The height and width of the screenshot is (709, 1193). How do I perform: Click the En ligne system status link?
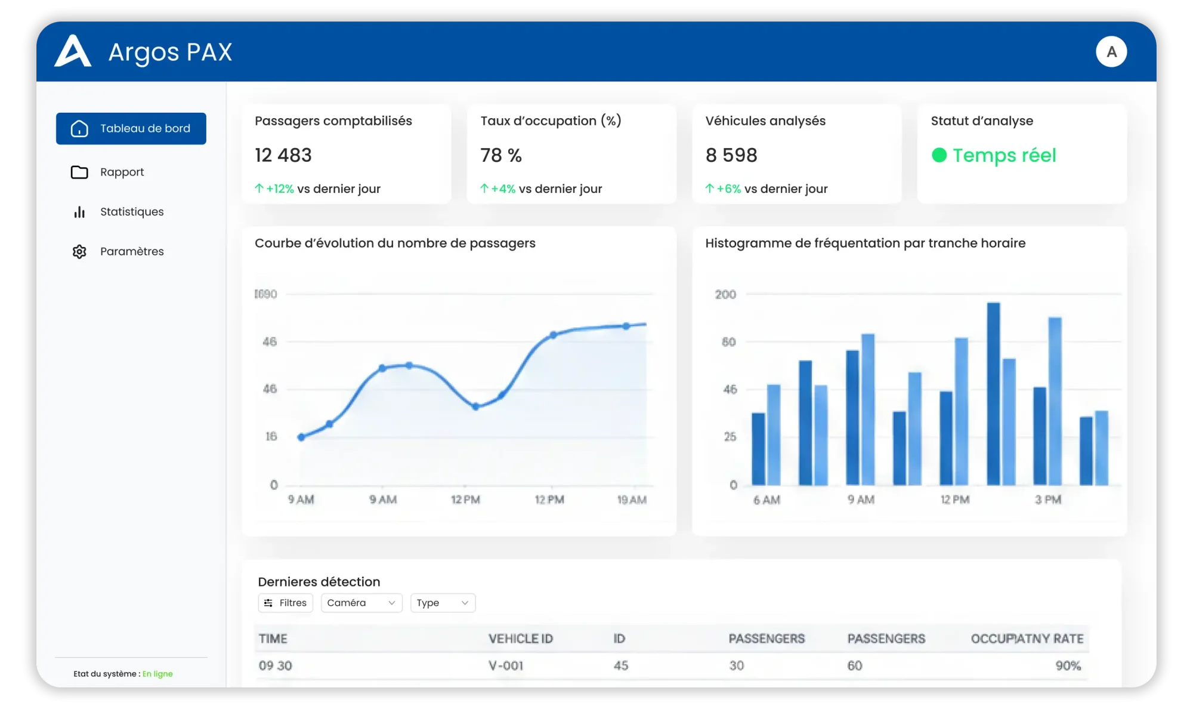pyautogui.click(x=157, y=674)
